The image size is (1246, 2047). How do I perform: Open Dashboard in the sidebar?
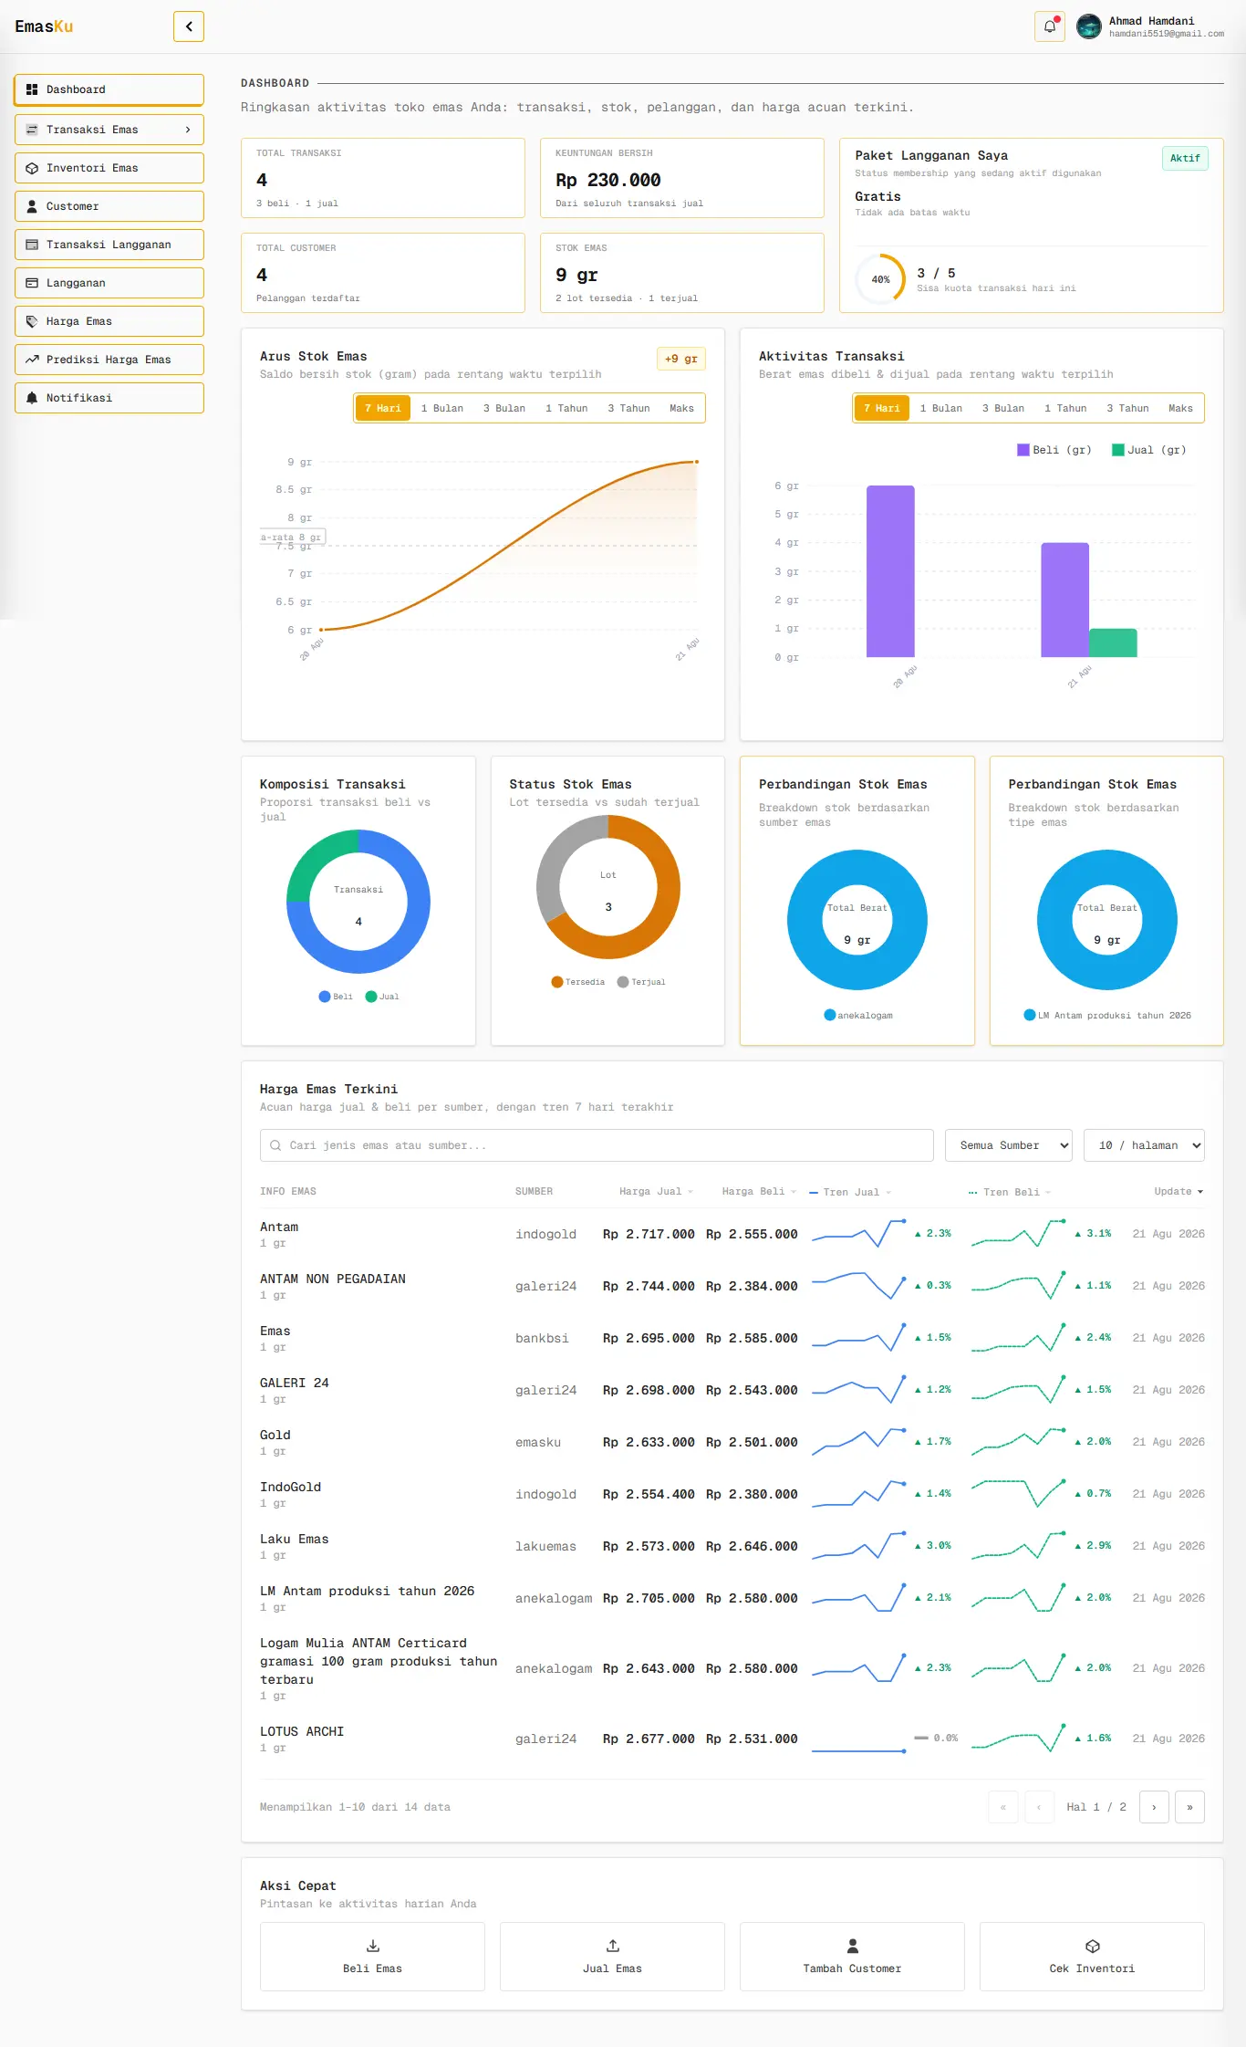click(109, 89)
